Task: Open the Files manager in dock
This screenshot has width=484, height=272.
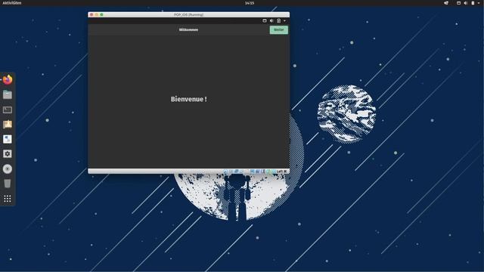Action: [x=8, y=94]
